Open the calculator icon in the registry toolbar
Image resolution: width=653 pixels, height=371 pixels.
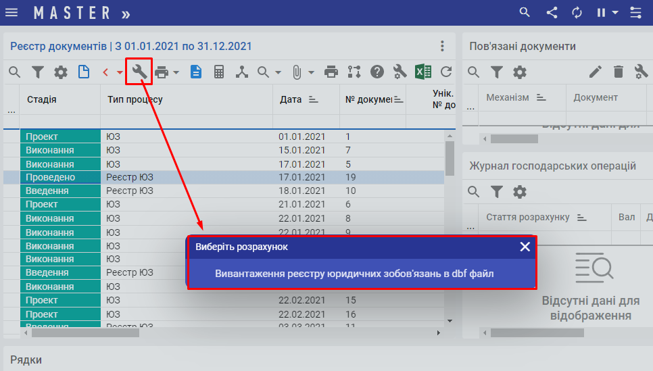219,72
